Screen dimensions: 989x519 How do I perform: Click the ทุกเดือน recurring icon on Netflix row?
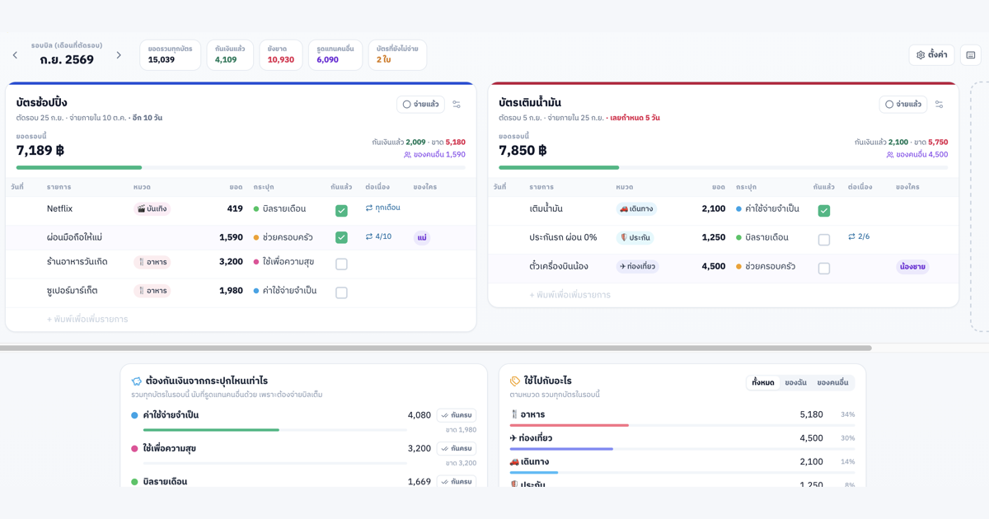[383, 208]
